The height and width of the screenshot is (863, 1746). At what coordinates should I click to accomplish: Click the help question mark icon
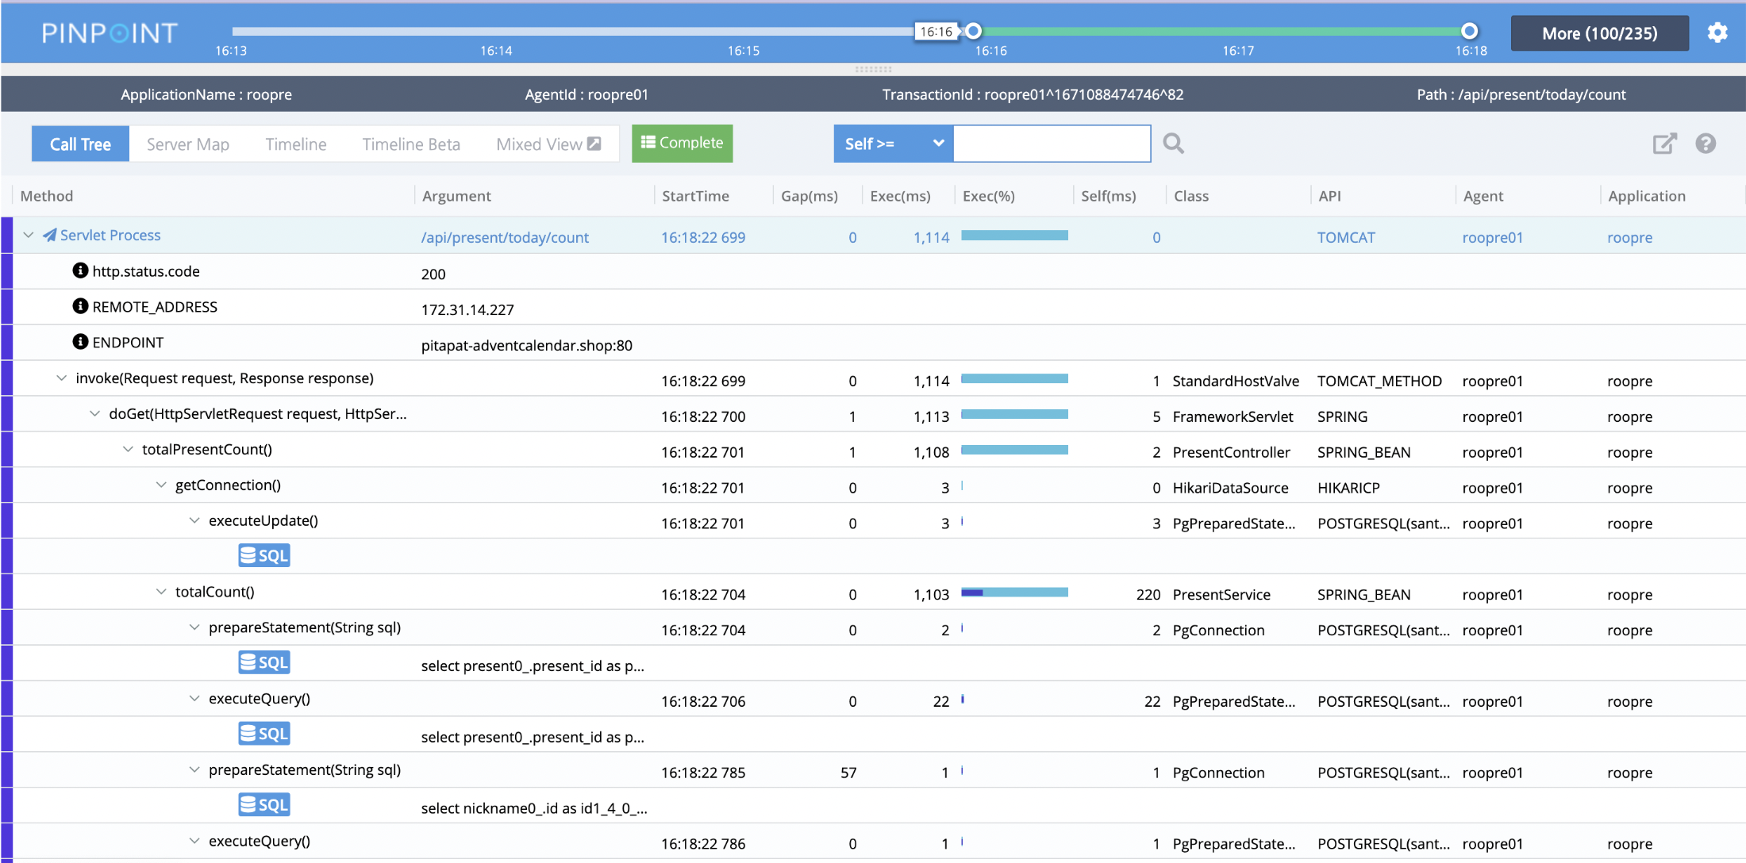click(1706, 144)
